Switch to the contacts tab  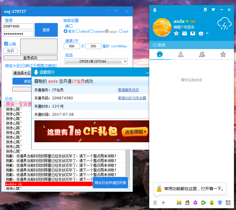click(181, 54)
